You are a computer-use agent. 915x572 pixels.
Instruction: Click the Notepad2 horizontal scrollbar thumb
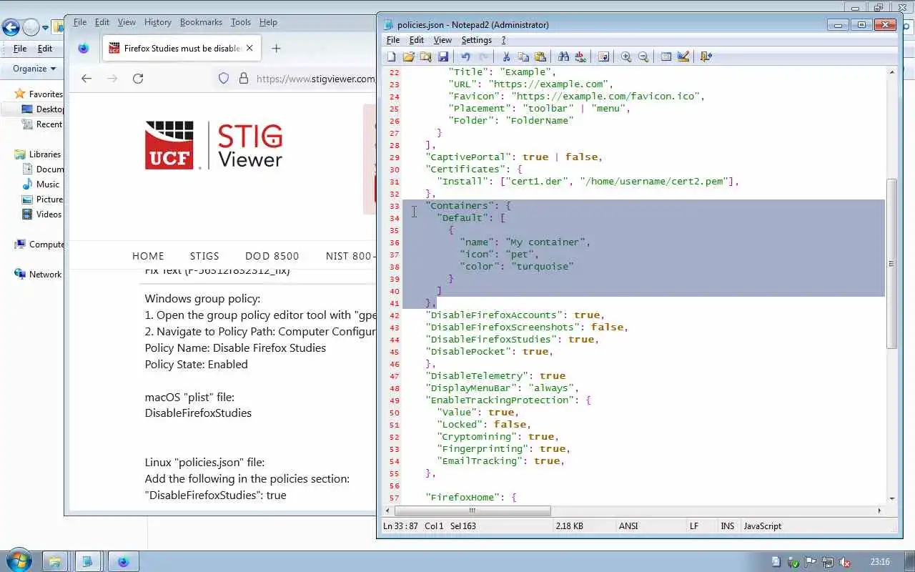473,511
